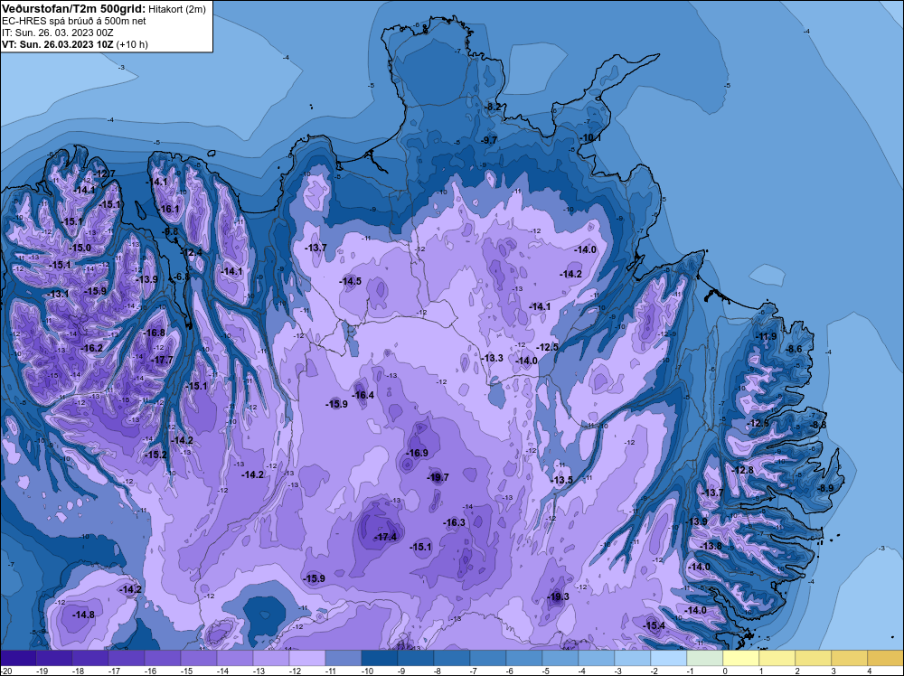Click legend swatch between -15 and -14
The image size is (904, 676).
[x=199, y=658]
